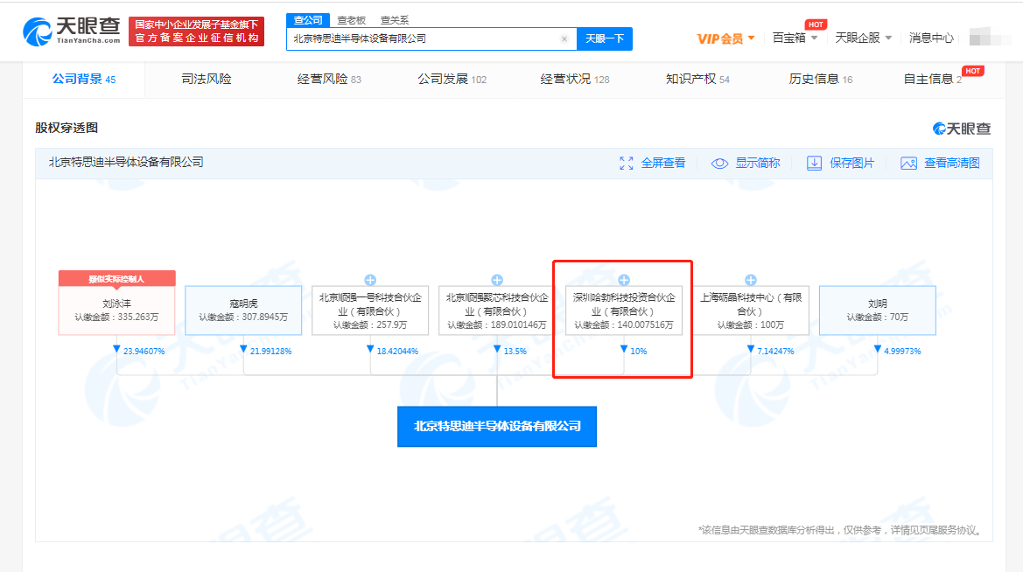This screenshot has width=1023, height=572.
Task: Click the blurred user avatar
Action: click(988, 37)
